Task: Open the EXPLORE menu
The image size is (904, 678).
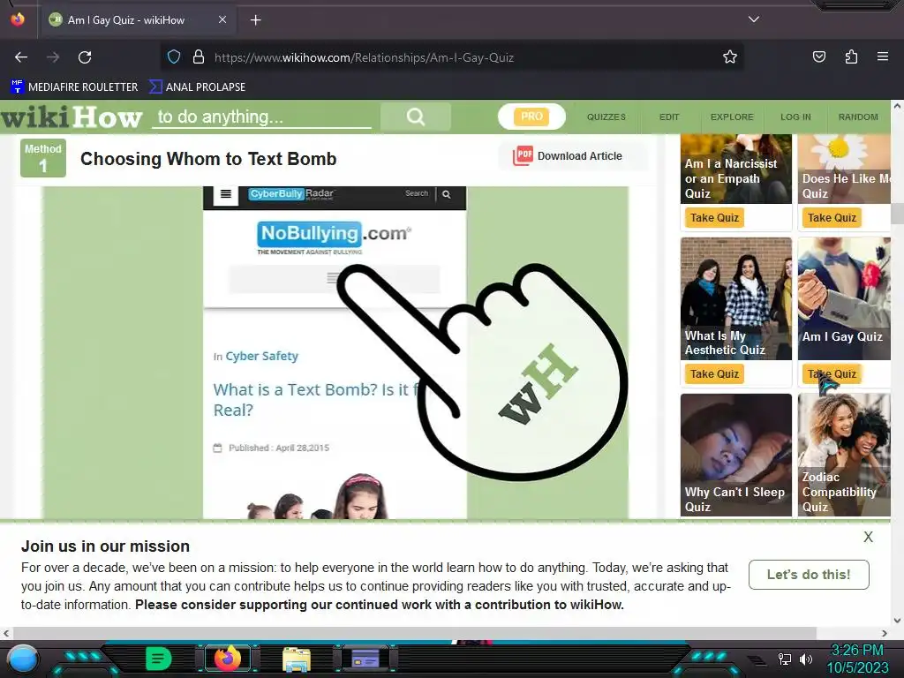Action: (732, 117)
